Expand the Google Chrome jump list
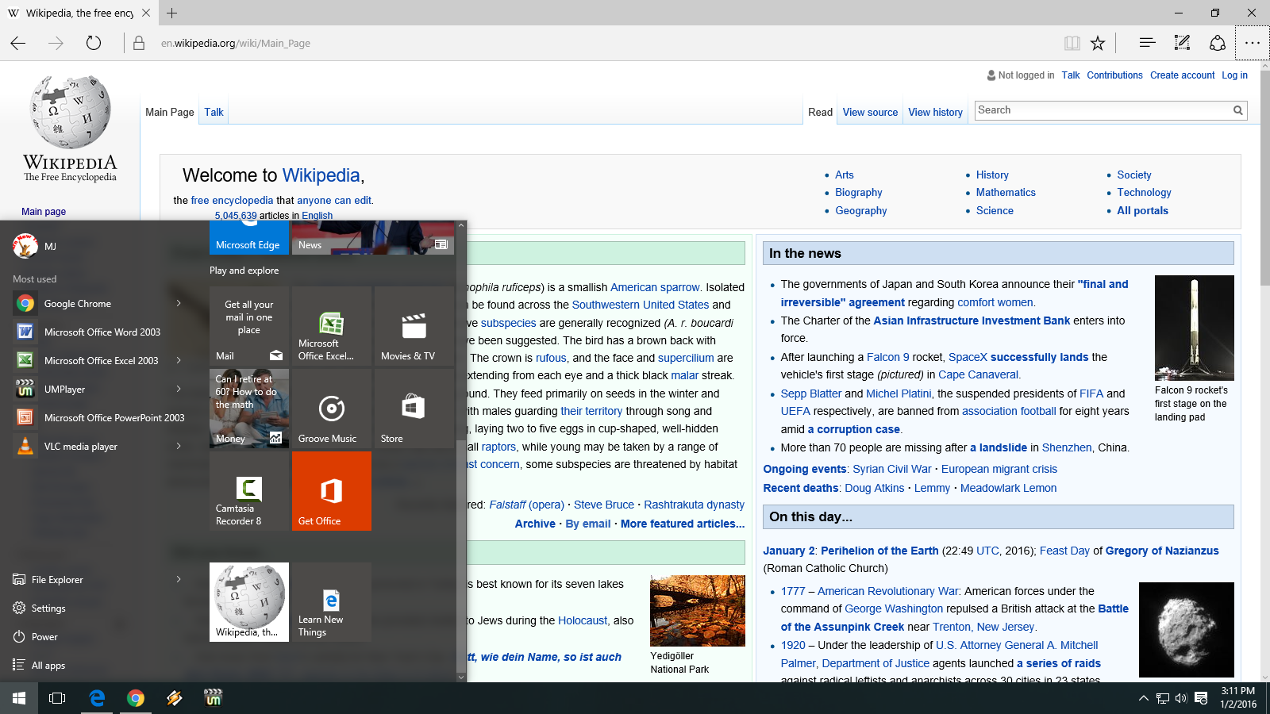The image size is (1270, 714). tap(179, 303)
